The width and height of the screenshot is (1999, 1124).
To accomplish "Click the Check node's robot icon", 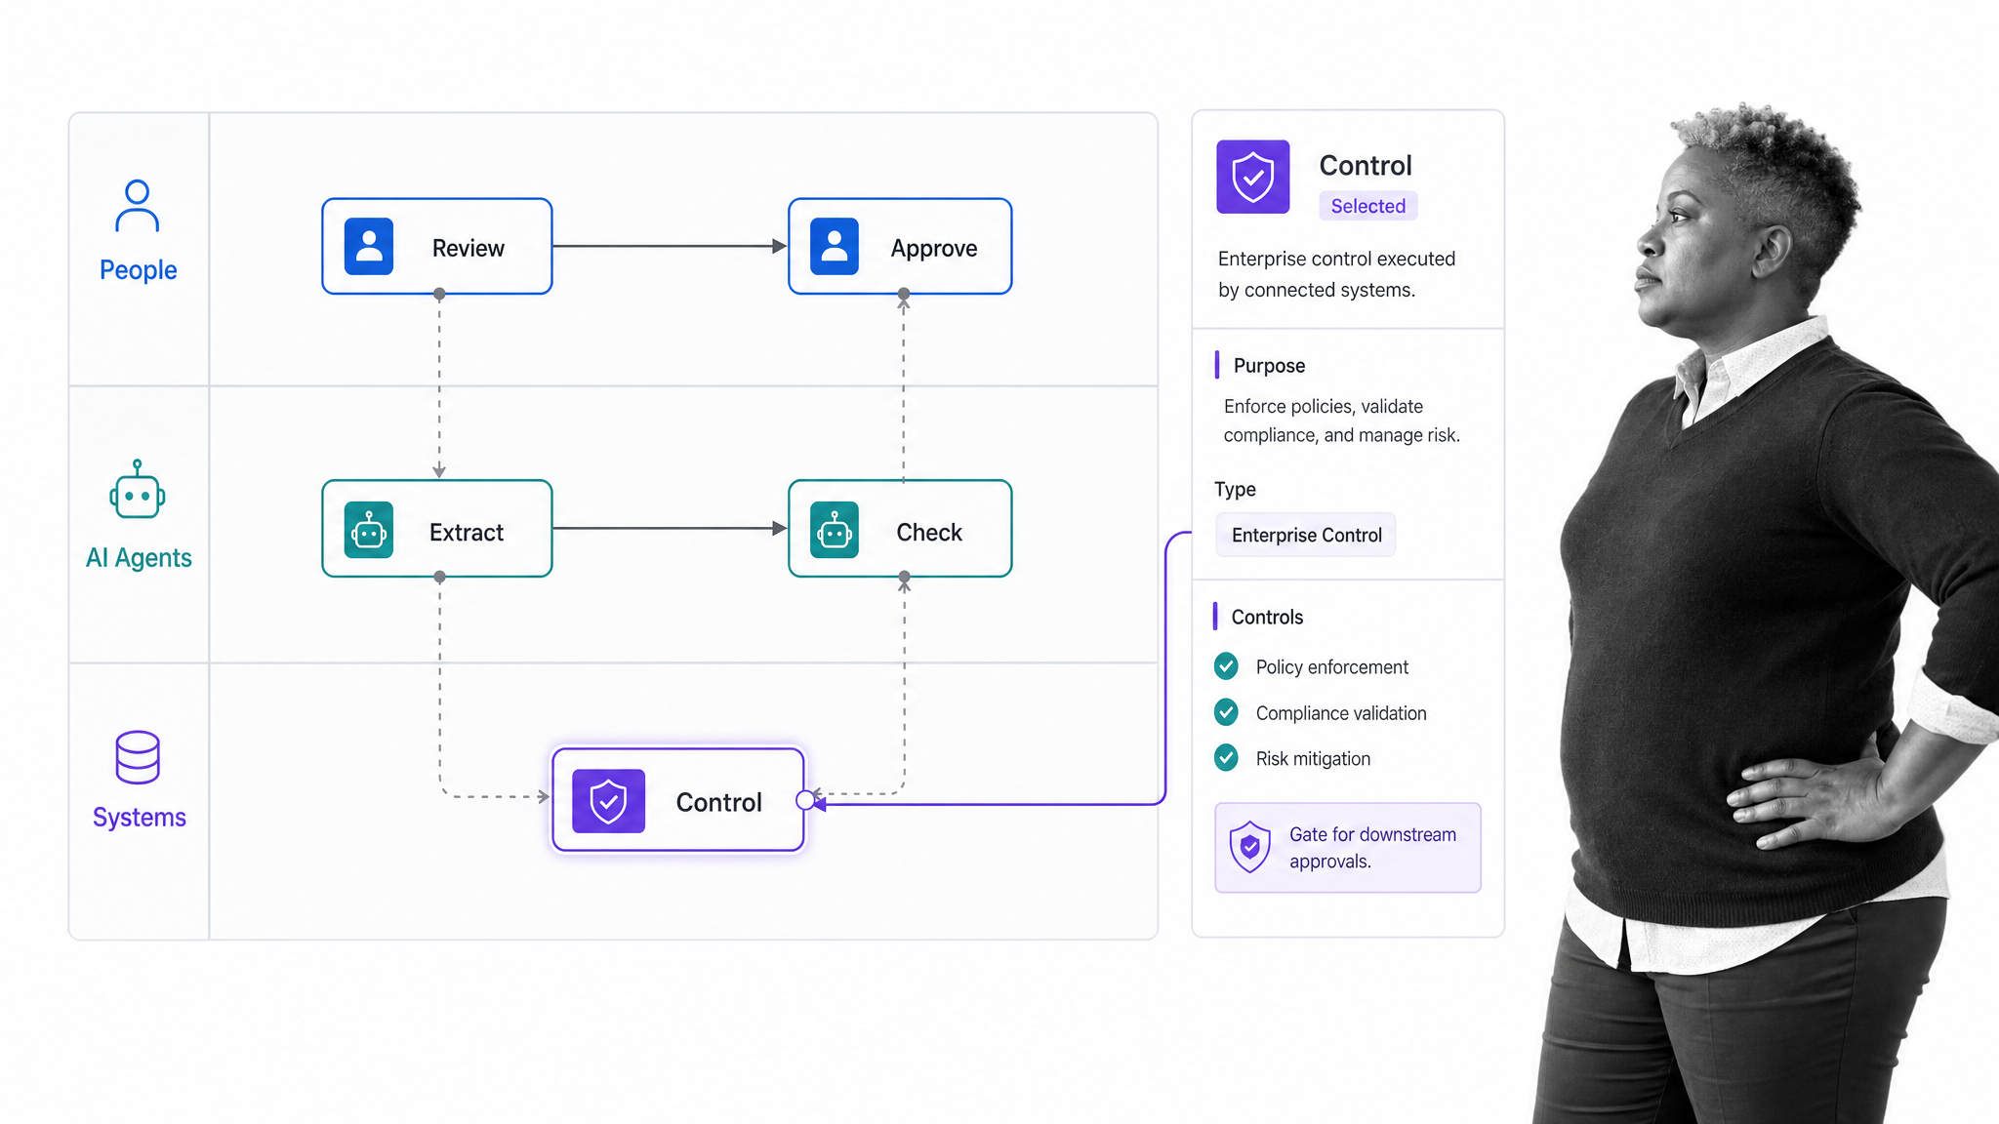I will [835, 530].
